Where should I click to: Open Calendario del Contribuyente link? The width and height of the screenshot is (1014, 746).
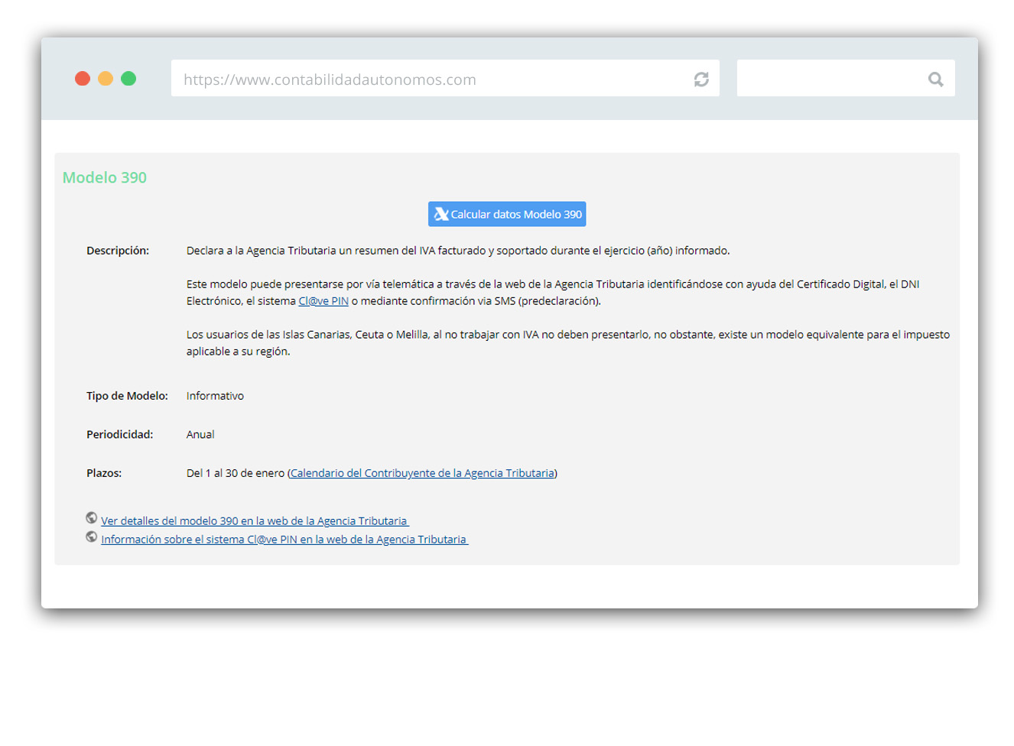click(422, 473)
